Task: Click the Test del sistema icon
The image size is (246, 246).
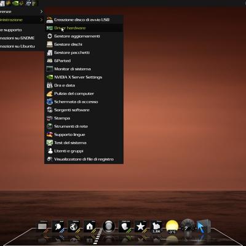Action: click(x=50, y=143)
